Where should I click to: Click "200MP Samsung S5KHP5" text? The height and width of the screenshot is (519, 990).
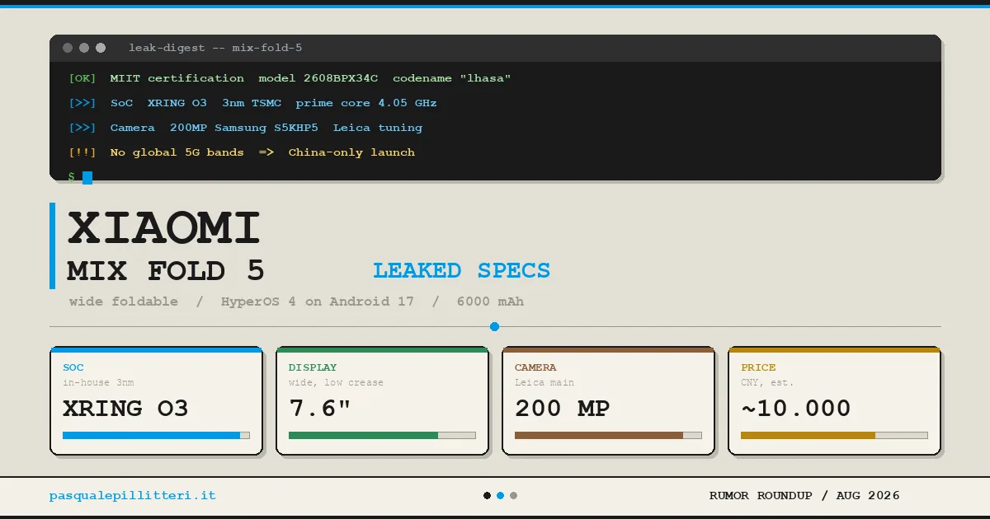pos(244,128)
